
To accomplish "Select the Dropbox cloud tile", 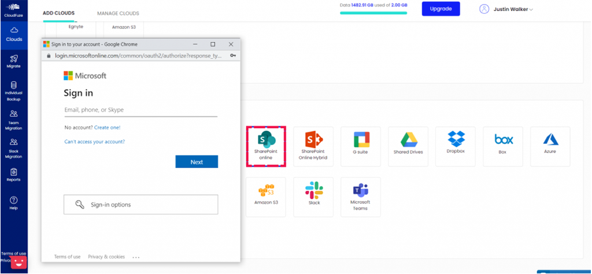I will pos(456,146).
